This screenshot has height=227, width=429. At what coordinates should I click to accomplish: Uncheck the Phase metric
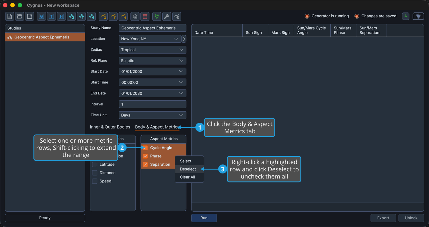(x=145, y=156)
